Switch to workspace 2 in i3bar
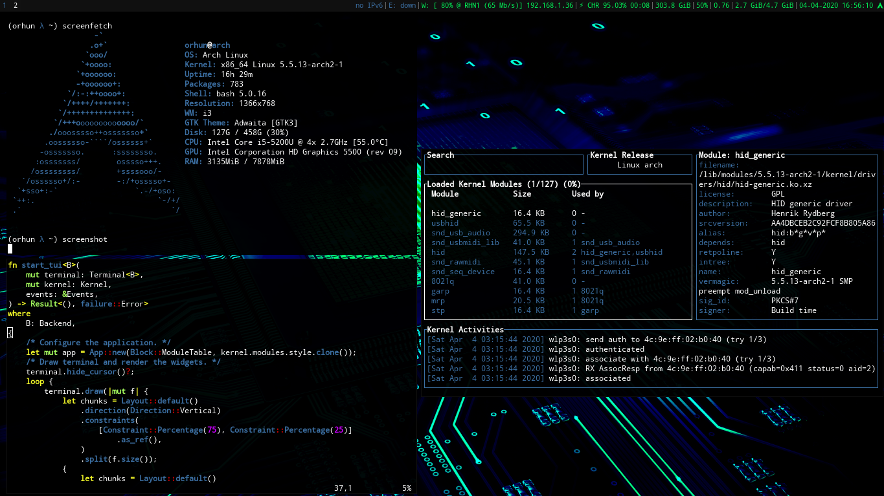Viewport: 884px width, 496px height. coord(16,5)
